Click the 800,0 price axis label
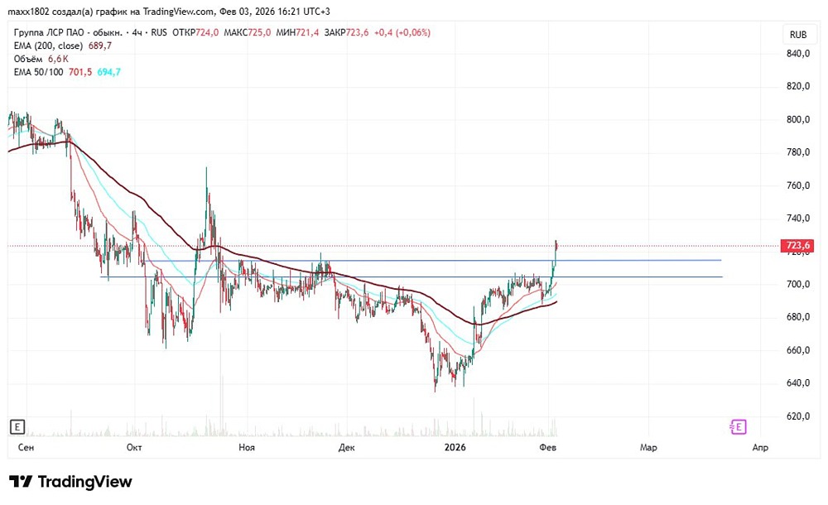This screenshot has height=505, width=828. [x=798, y=119]
